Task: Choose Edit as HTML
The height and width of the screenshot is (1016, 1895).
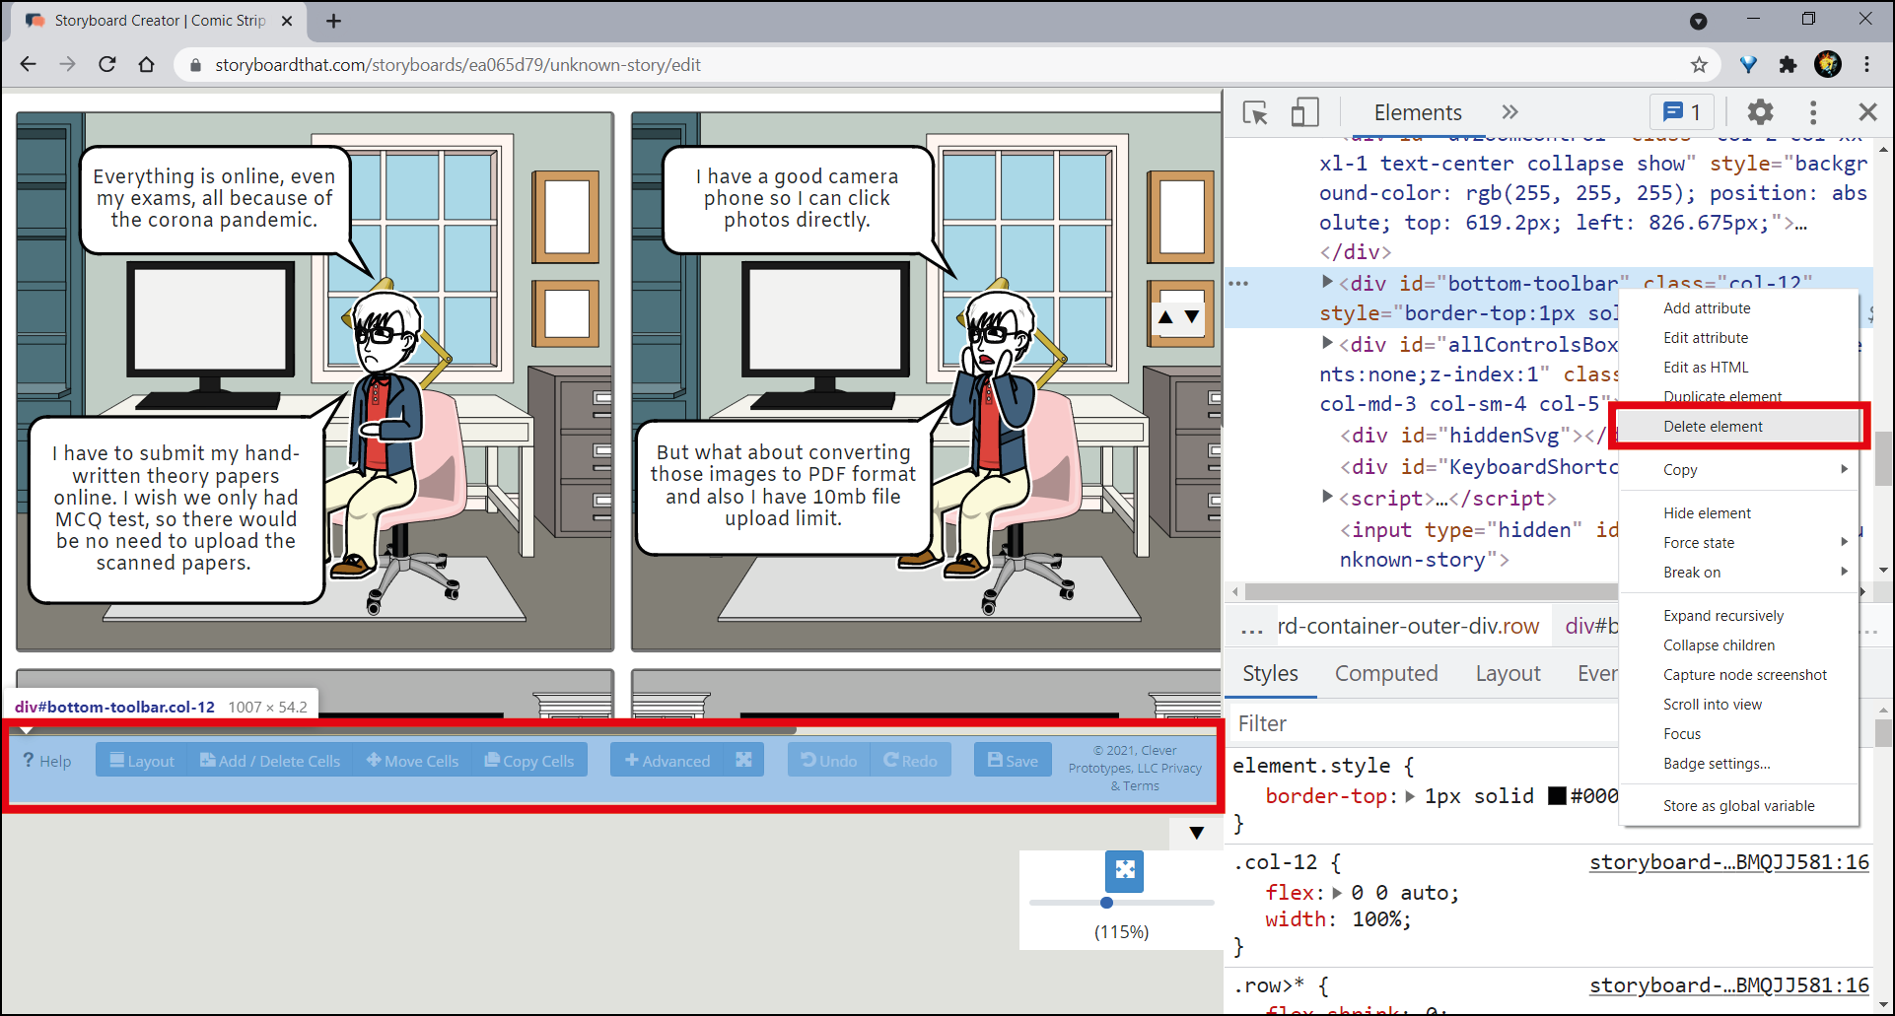Action: pos(1706,368)
